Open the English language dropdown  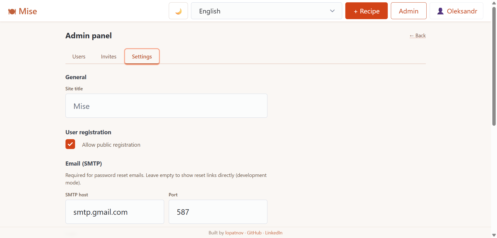[x=267, y=11]
